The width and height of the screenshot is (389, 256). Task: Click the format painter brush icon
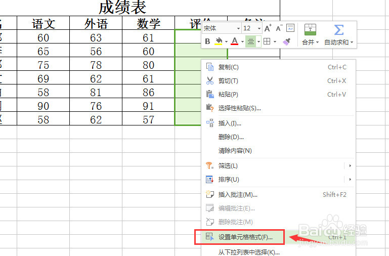[x=286, y=41]
